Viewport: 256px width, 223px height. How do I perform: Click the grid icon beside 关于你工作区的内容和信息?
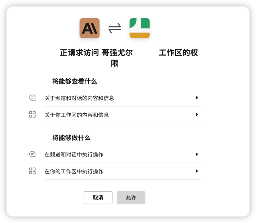(x=33, y=114)
